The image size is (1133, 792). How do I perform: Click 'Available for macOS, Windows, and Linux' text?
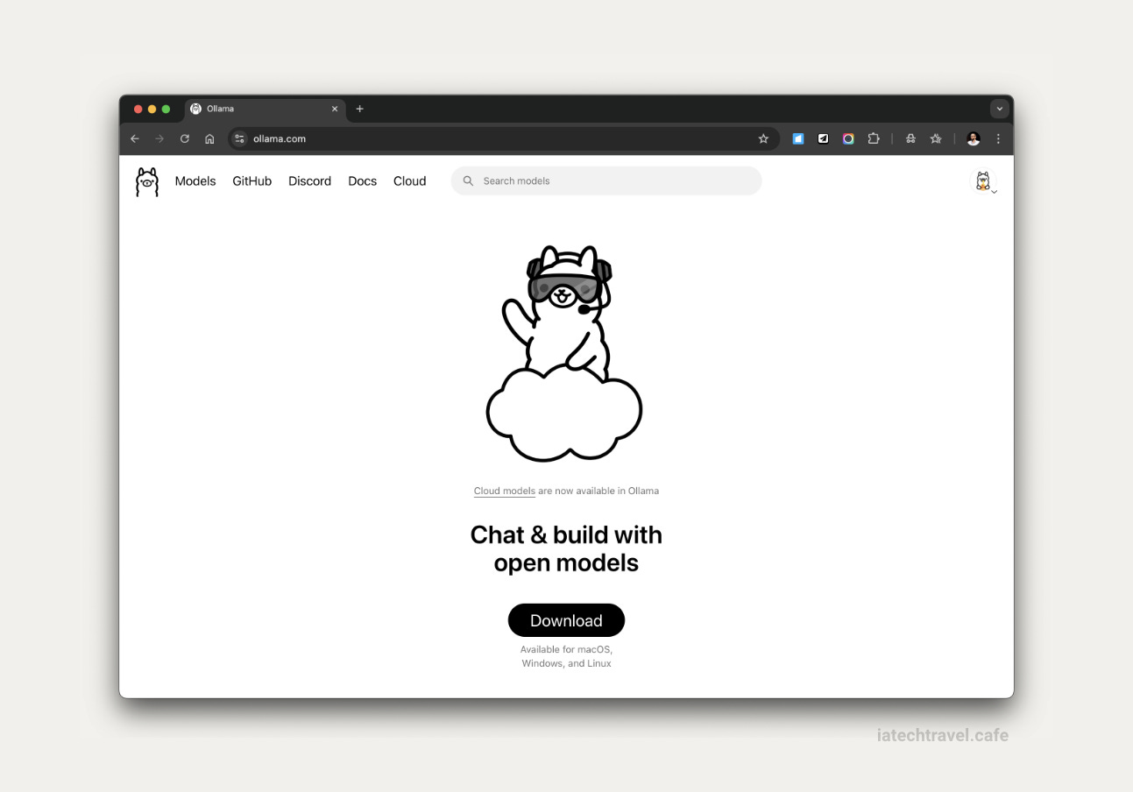point(566,656)
